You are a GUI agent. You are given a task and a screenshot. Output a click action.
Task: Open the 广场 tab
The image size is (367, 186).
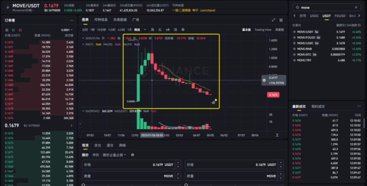point(136,20)
